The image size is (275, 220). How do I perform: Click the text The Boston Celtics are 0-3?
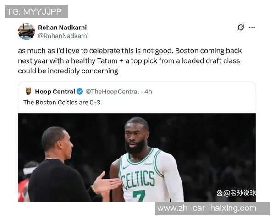(63, 103)
